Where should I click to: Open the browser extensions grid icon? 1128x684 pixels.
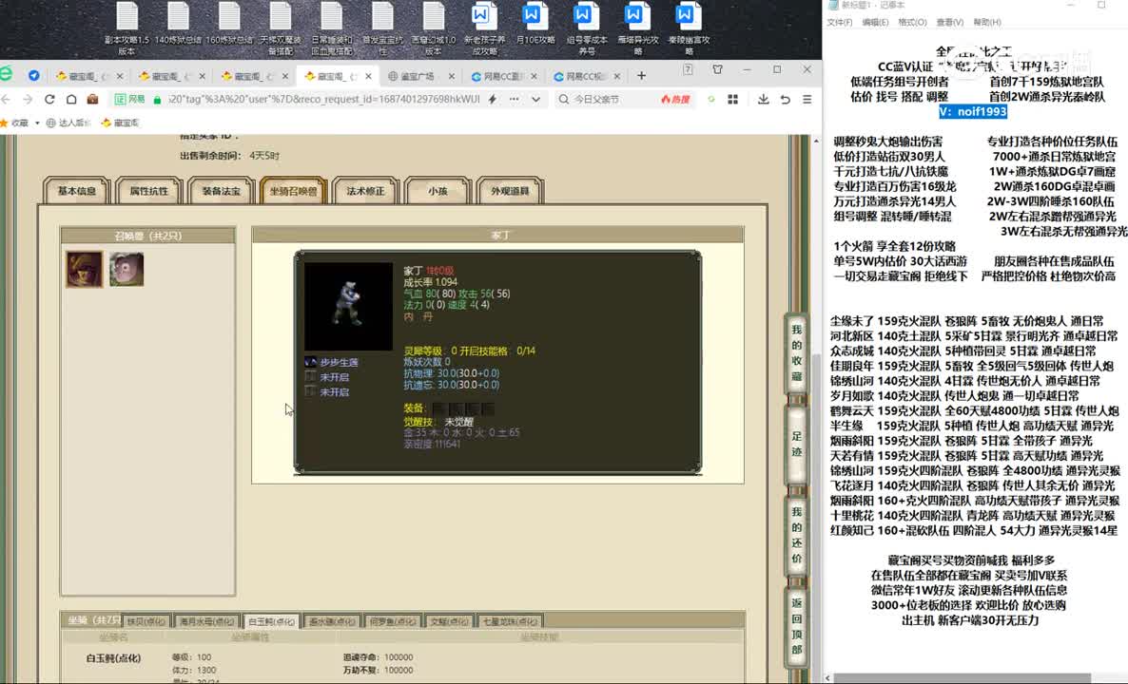733,99
